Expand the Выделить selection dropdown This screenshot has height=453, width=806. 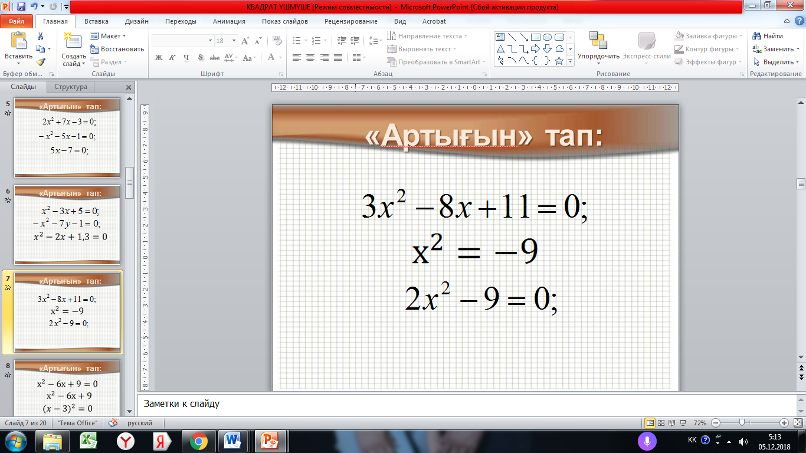pyautogui.click(x=799, y=62)
